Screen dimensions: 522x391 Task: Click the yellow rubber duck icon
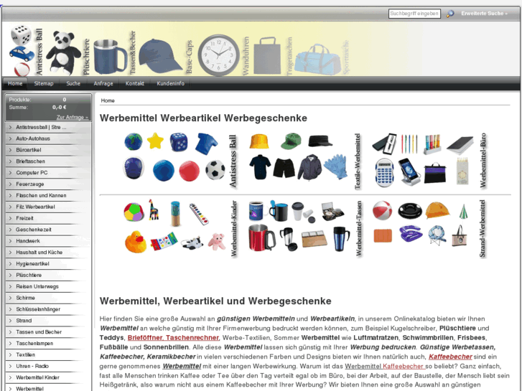tap(135, 242)
